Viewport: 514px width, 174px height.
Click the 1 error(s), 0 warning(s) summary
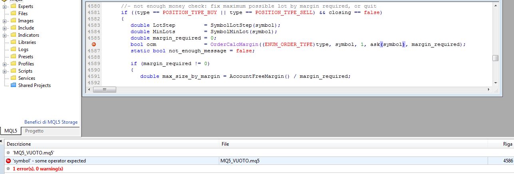point(38,169)
